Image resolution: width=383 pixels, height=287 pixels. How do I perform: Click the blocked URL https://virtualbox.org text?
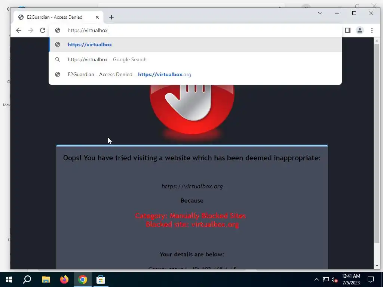(192, 186)
